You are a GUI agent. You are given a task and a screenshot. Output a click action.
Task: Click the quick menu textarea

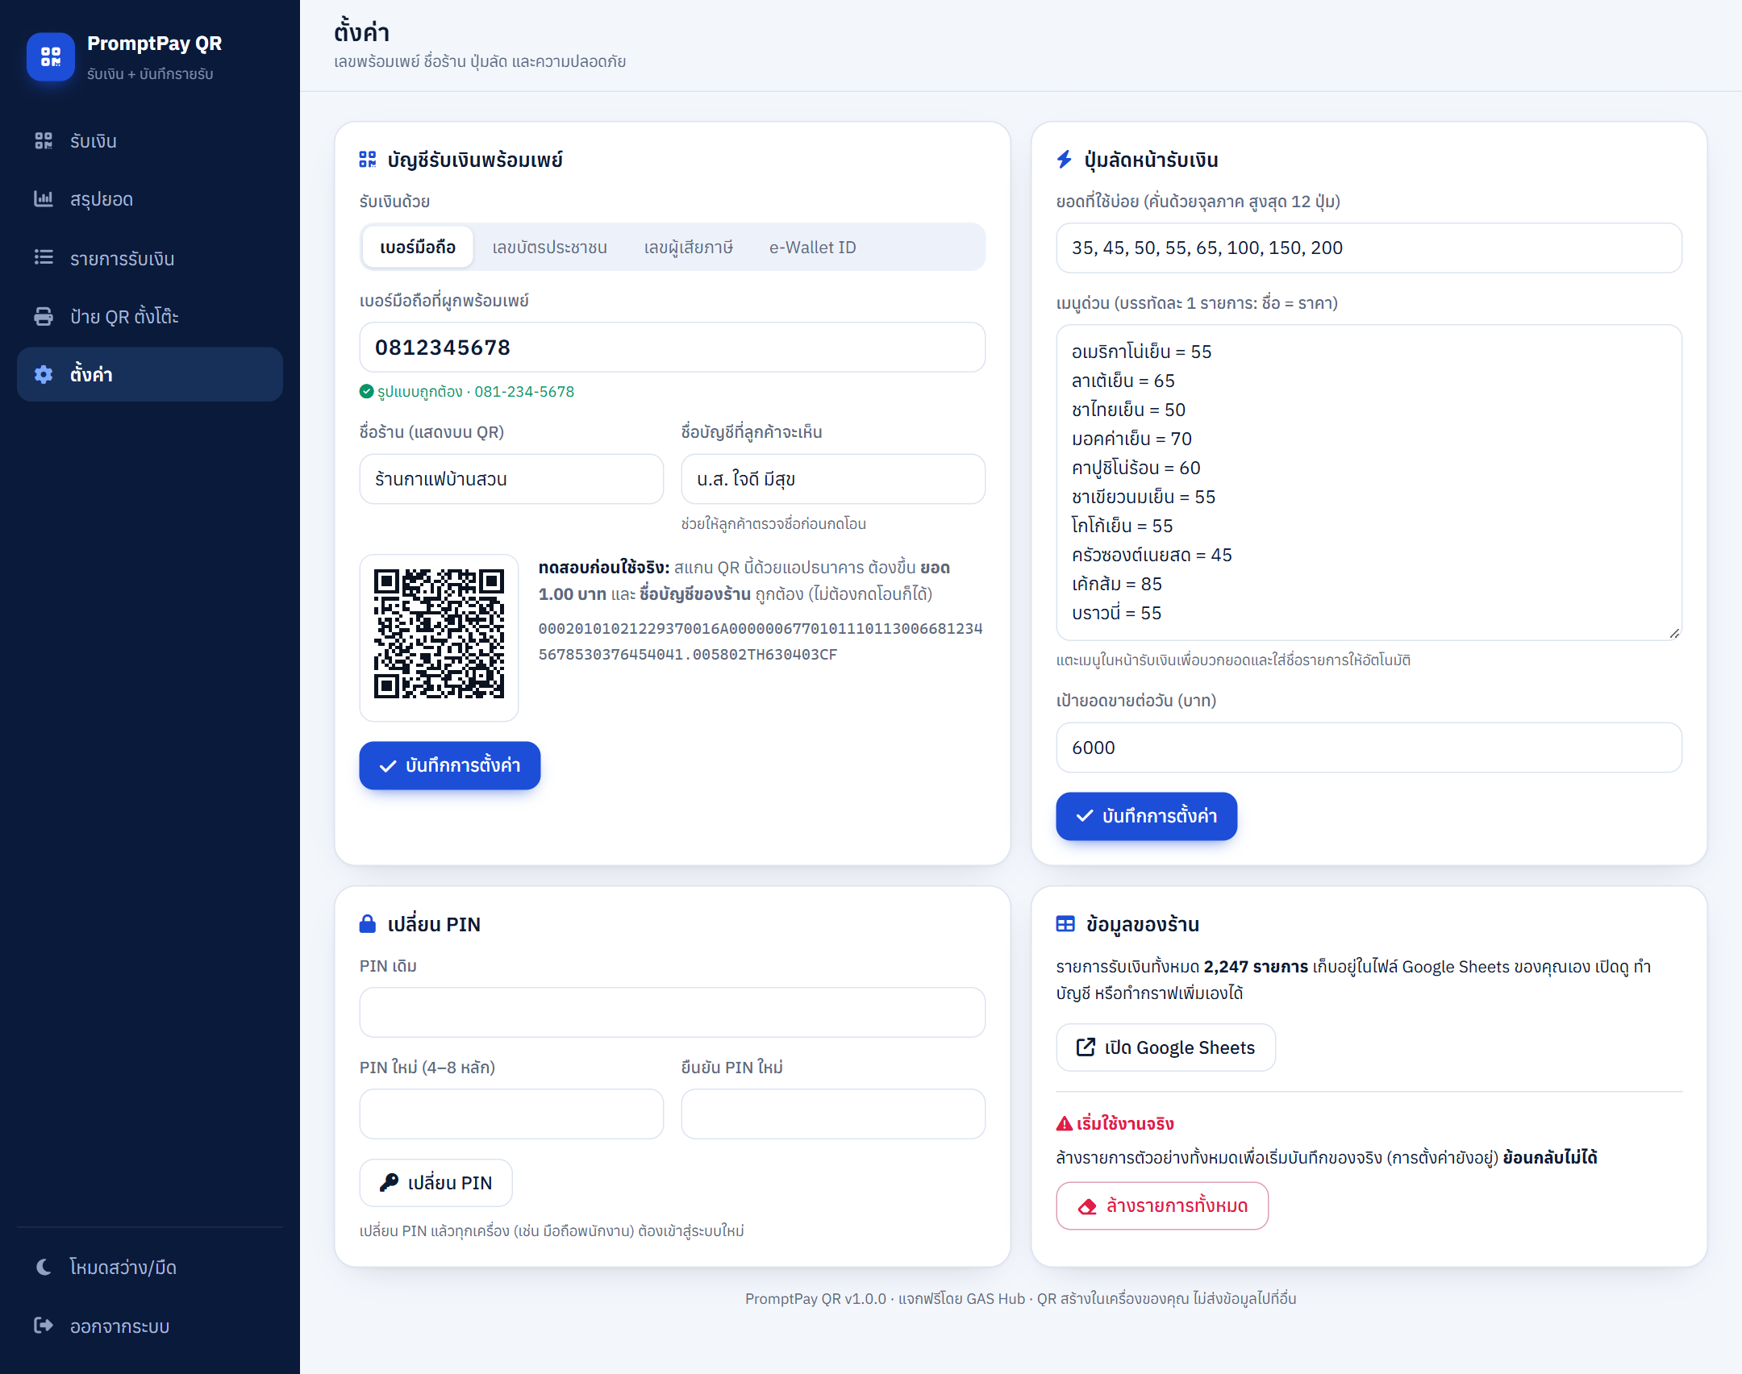point(1369,482)
